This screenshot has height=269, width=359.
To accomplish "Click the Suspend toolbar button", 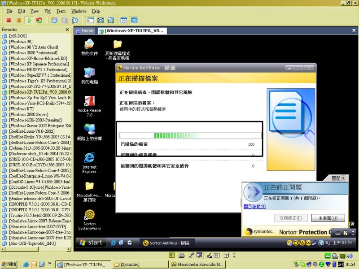I will (x=19, y=20).
